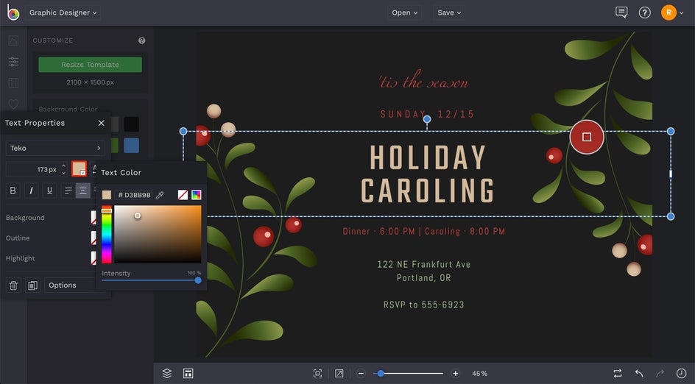Click inside the saturation color field
Image resolution: width=695 pixels, height=384 pixels.
click(x=158, y=234)
